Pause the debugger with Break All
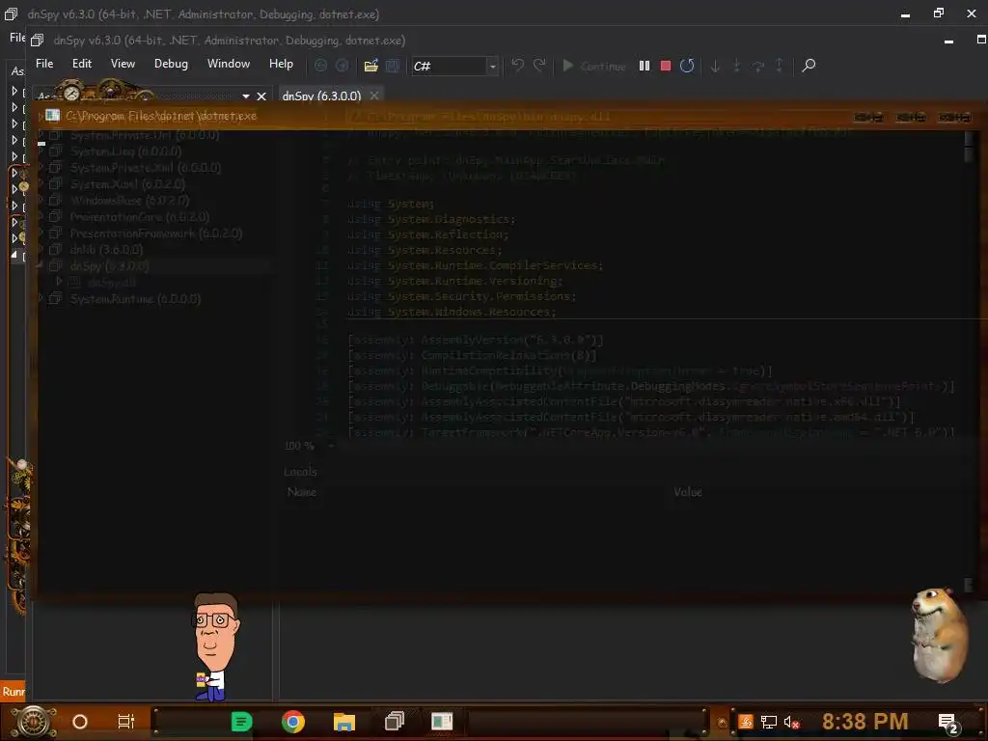988x741 pixels. [x=644, y=66]
